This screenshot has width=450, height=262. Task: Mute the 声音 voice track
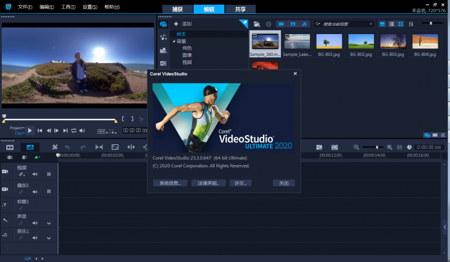click(x=35, y=223)
